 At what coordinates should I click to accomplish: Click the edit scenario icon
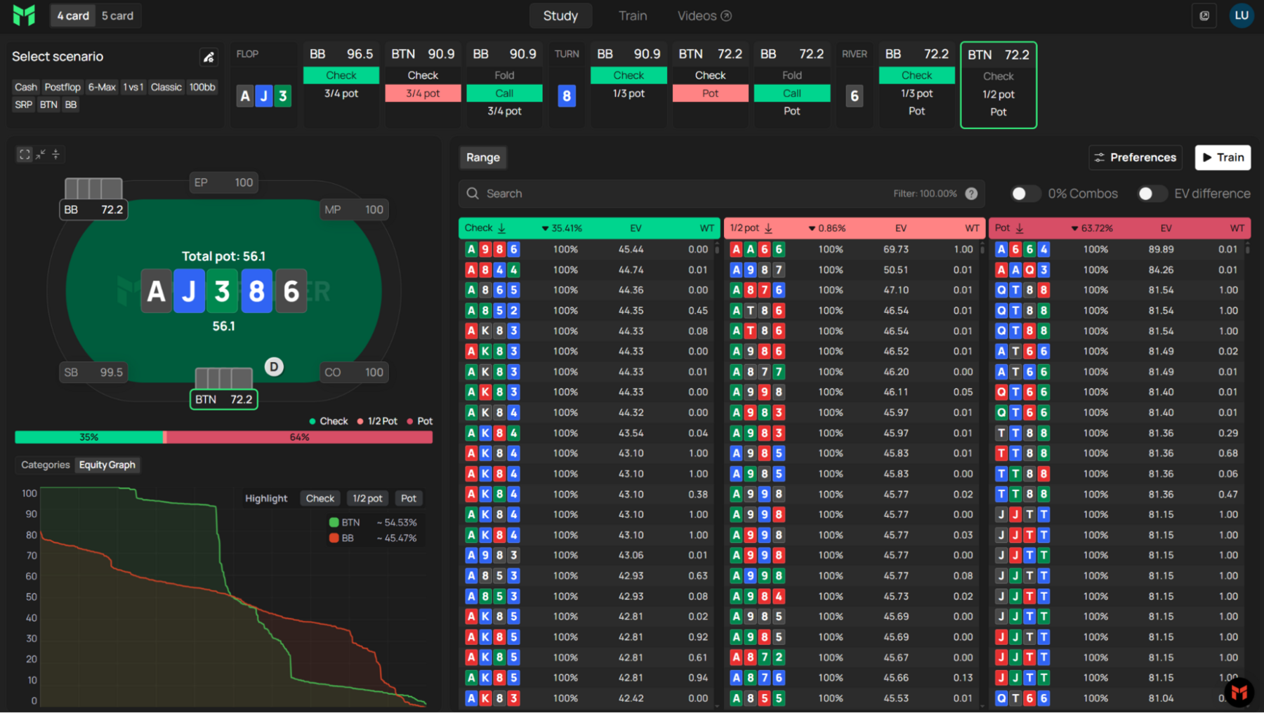pyautogui.click(x=209, y=58)
